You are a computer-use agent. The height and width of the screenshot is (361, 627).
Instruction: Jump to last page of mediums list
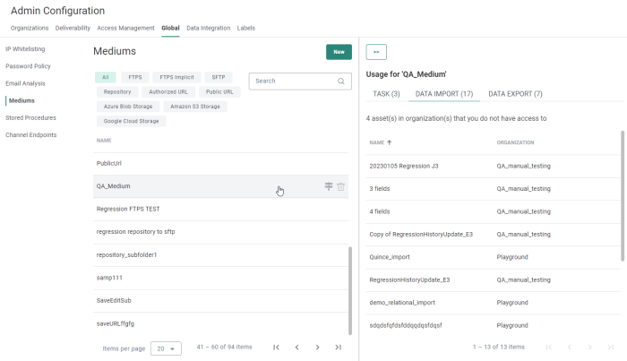click(338, 348)
